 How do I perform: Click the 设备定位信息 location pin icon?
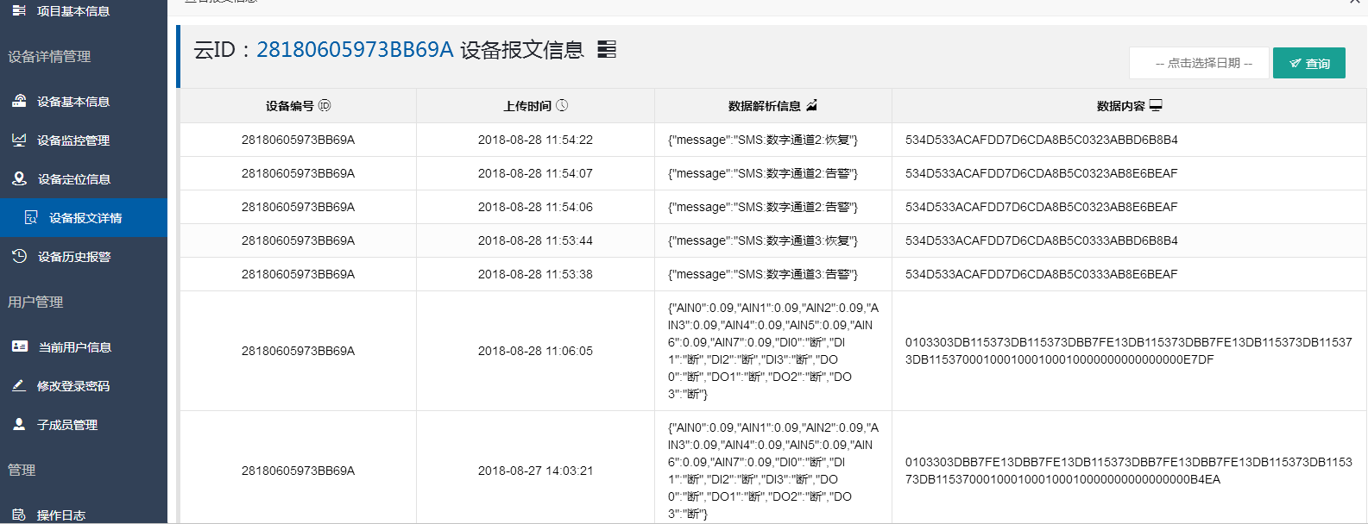[x=19, y=178]
